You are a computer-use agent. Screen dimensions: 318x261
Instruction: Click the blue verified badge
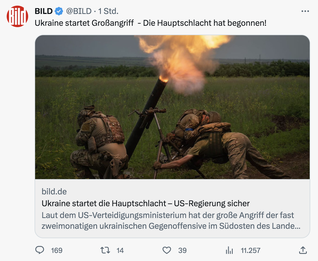[59, 11]
